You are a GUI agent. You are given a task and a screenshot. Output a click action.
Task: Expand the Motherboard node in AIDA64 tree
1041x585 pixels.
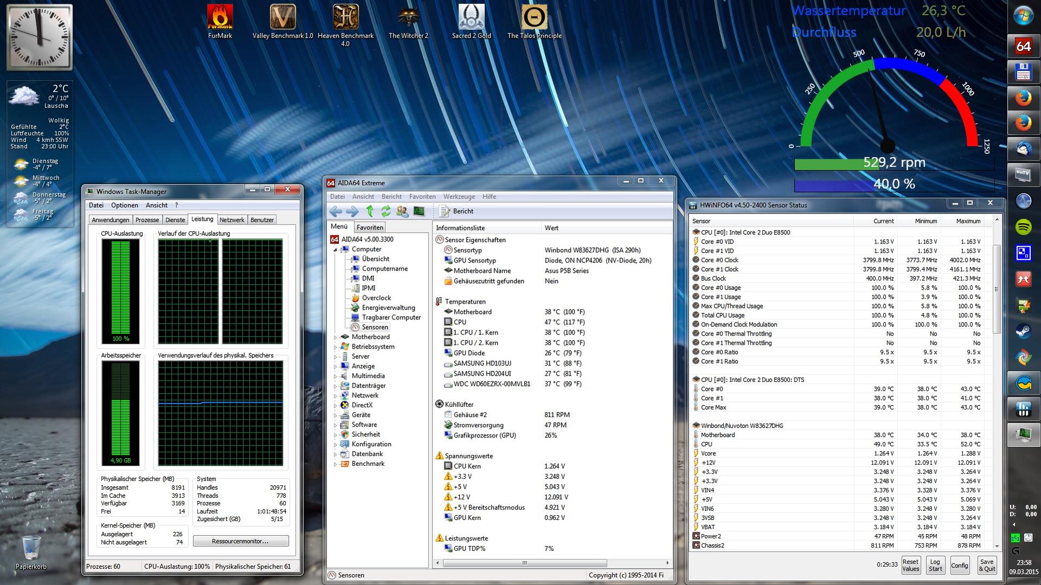pos(335,337)
